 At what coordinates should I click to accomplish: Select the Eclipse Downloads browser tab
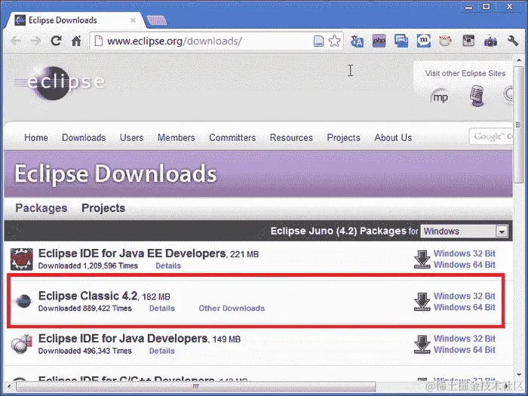click(75, 20)
